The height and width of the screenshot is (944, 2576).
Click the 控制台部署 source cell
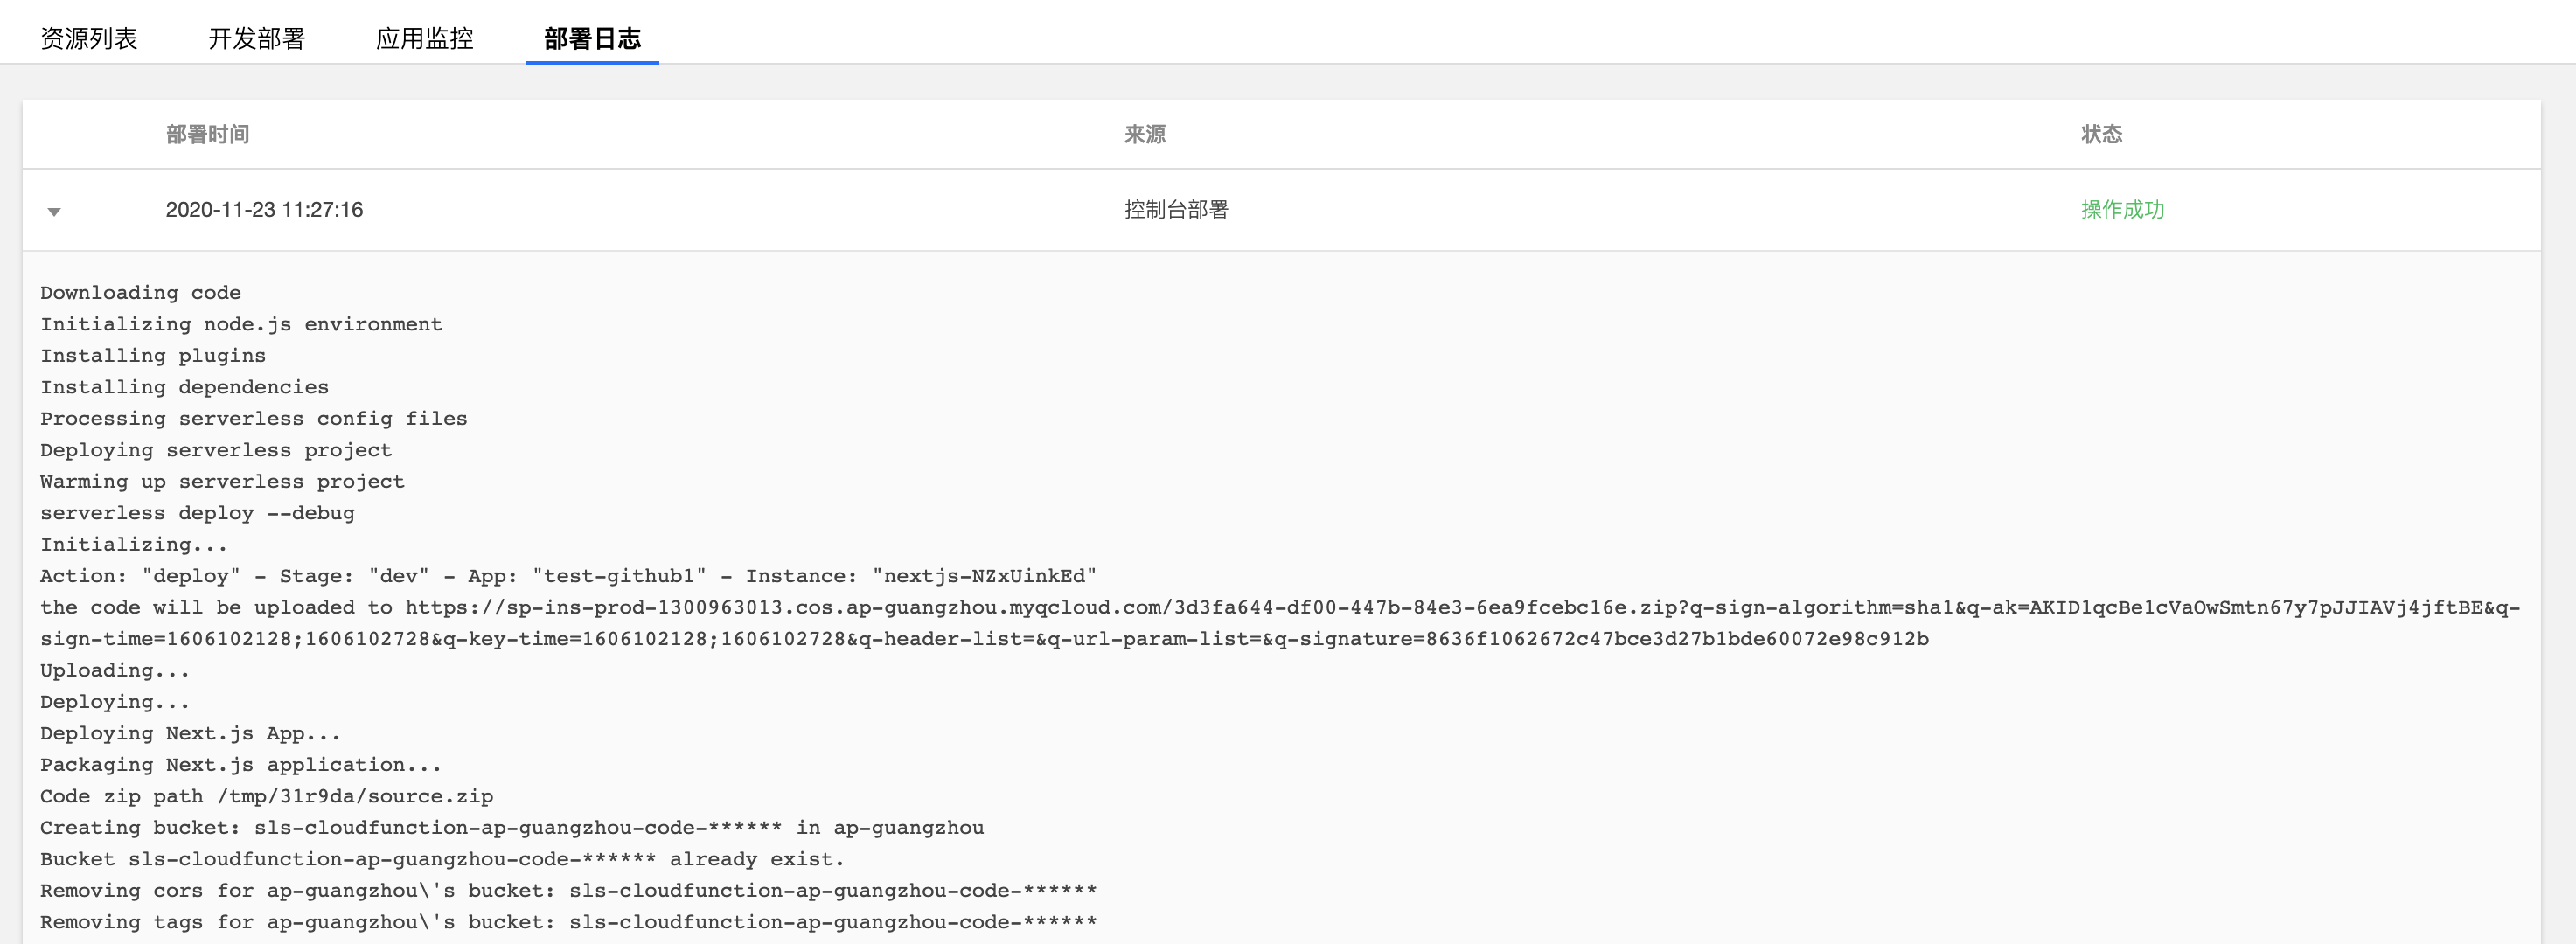point(1176,210)
